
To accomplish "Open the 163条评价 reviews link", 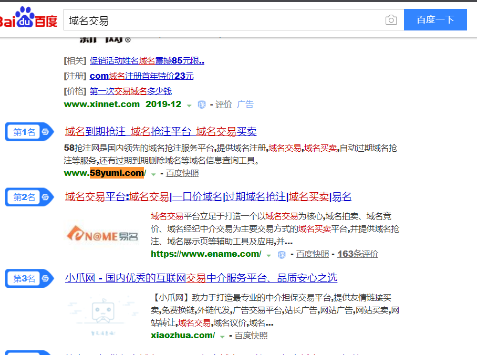I will click(x=358, y=254).
